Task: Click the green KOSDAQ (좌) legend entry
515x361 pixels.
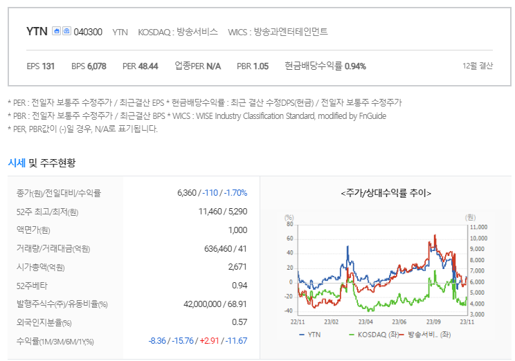Action: pos(374,335)
